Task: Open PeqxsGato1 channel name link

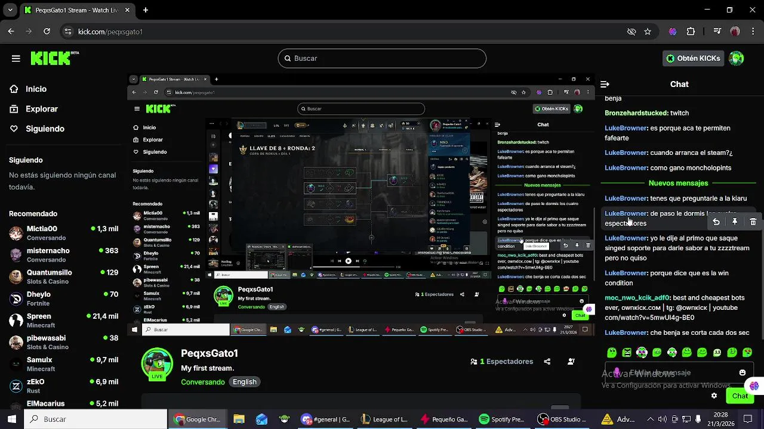Action: [210, 353]
